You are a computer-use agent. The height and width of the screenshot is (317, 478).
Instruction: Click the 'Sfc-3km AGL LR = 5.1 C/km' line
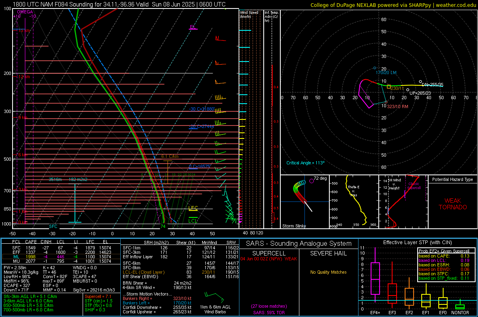pos(30,296)
